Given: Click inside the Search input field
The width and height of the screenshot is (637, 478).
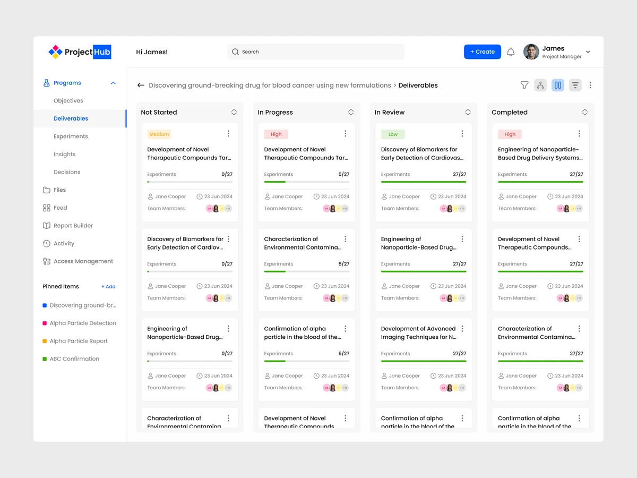Looking at the screenshot, I should (315, 52).
